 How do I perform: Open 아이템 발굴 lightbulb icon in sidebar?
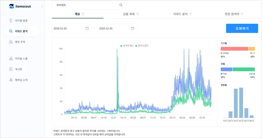tap(11, 20)
